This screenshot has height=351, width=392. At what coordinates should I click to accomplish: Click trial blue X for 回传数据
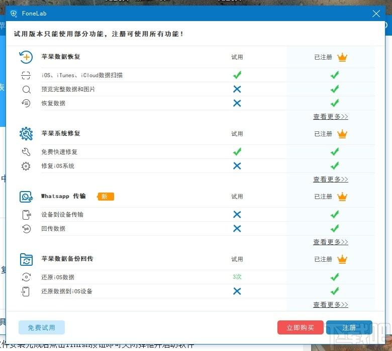coord(237,229)
